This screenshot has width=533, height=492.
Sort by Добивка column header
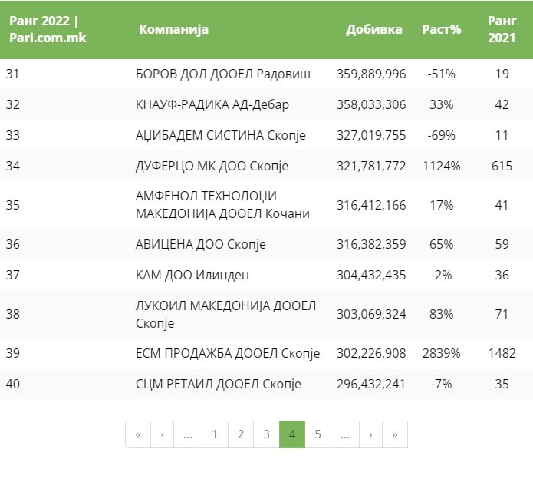[374, 30]
